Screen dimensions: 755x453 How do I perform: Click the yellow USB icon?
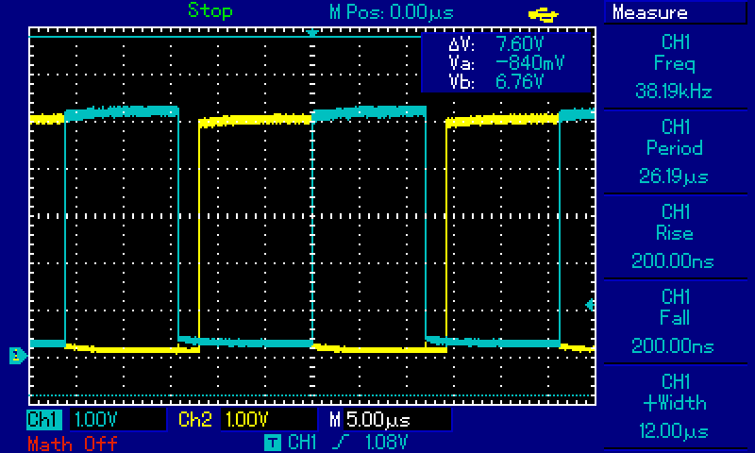pyautogui.click(x=544, y=15)
